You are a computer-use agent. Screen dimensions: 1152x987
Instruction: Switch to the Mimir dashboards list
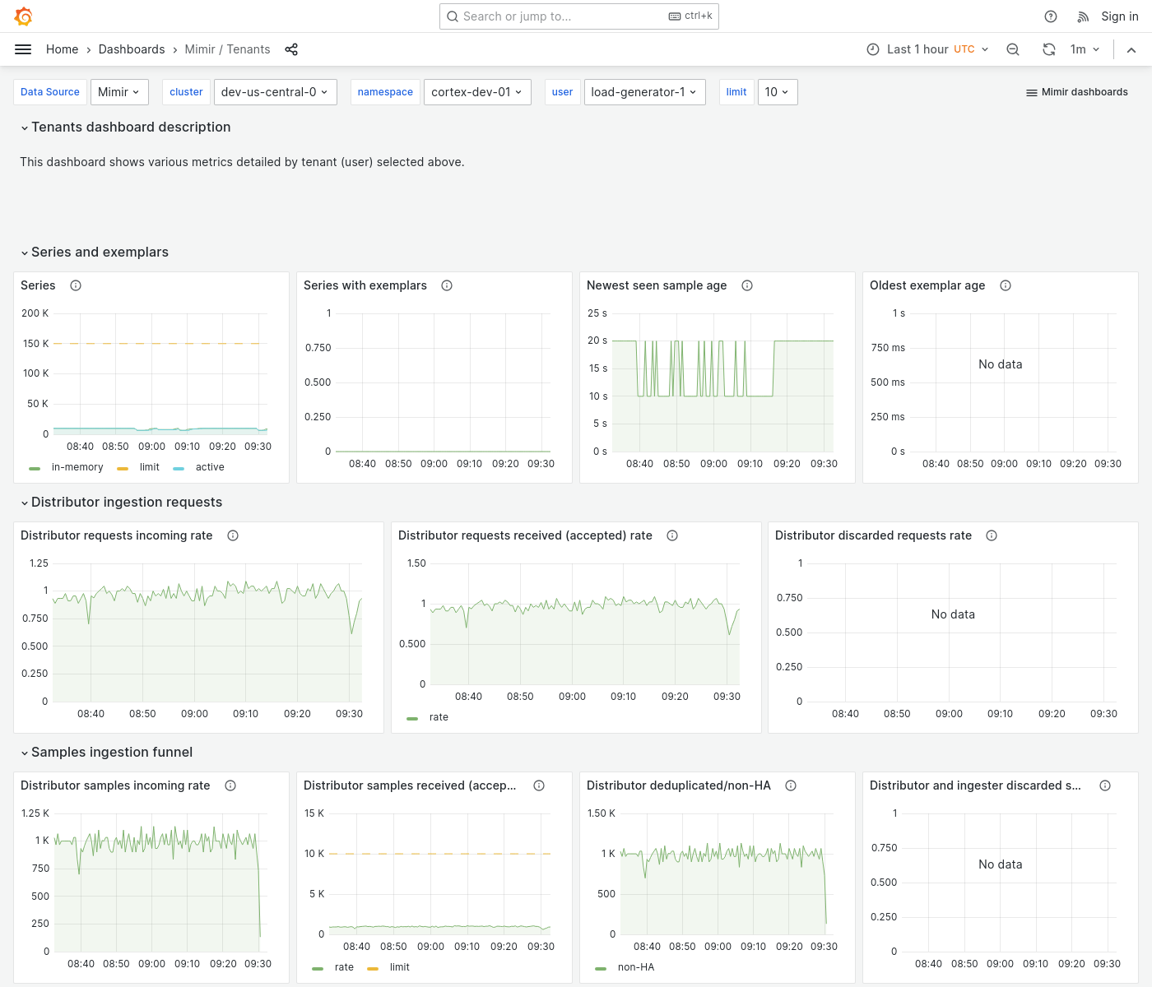(x=1076, y=92)
